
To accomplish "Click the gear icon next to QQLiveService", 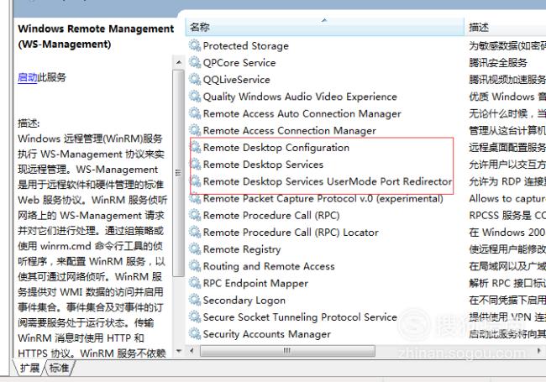I will tap(195, 79).
